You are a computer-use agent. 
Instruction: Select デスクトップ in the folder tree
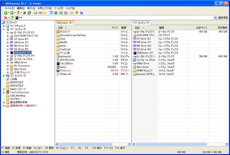[11, 23]
